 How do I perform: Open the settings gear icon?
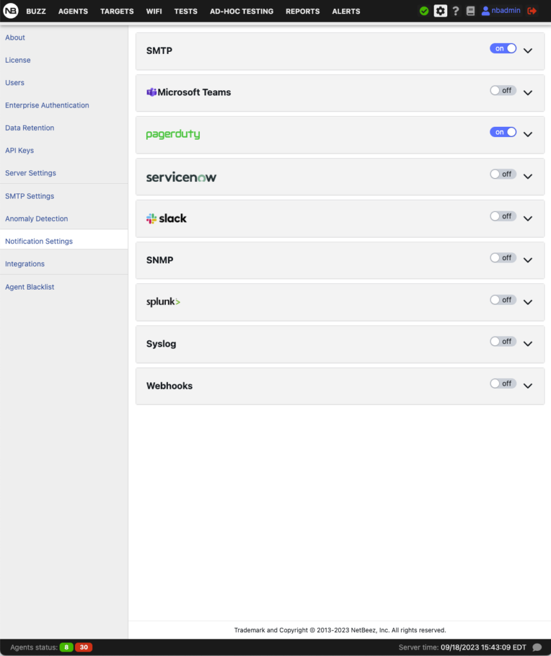click(x=440, y=11)
